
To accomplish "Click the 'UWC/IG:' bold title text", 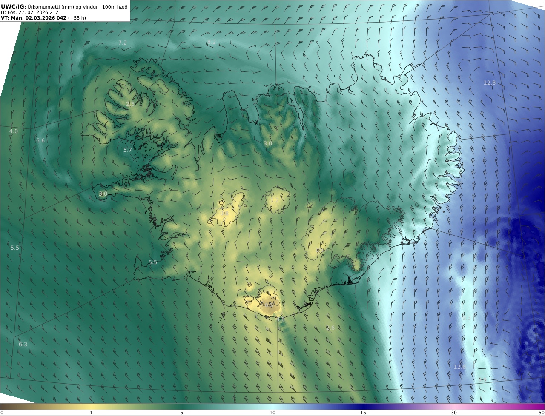I will [x=13, y=6].
